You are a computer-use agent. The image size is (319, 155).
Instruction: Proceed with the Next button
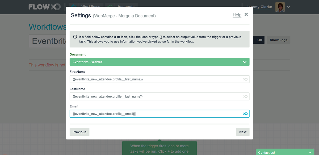pos(243,132)
